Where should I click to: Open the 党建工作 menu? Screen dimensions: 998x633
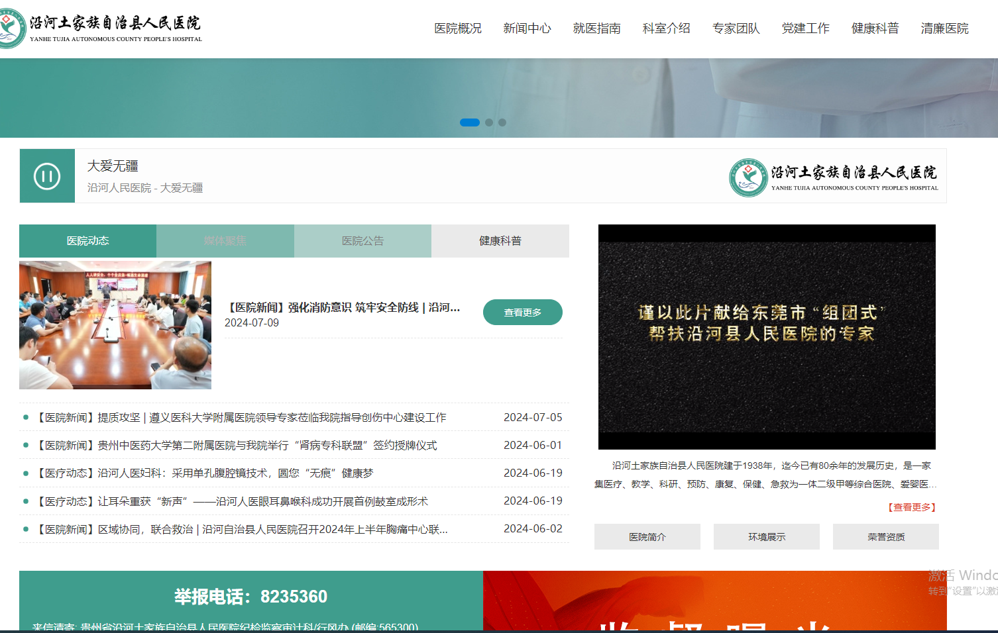(805, 28)
